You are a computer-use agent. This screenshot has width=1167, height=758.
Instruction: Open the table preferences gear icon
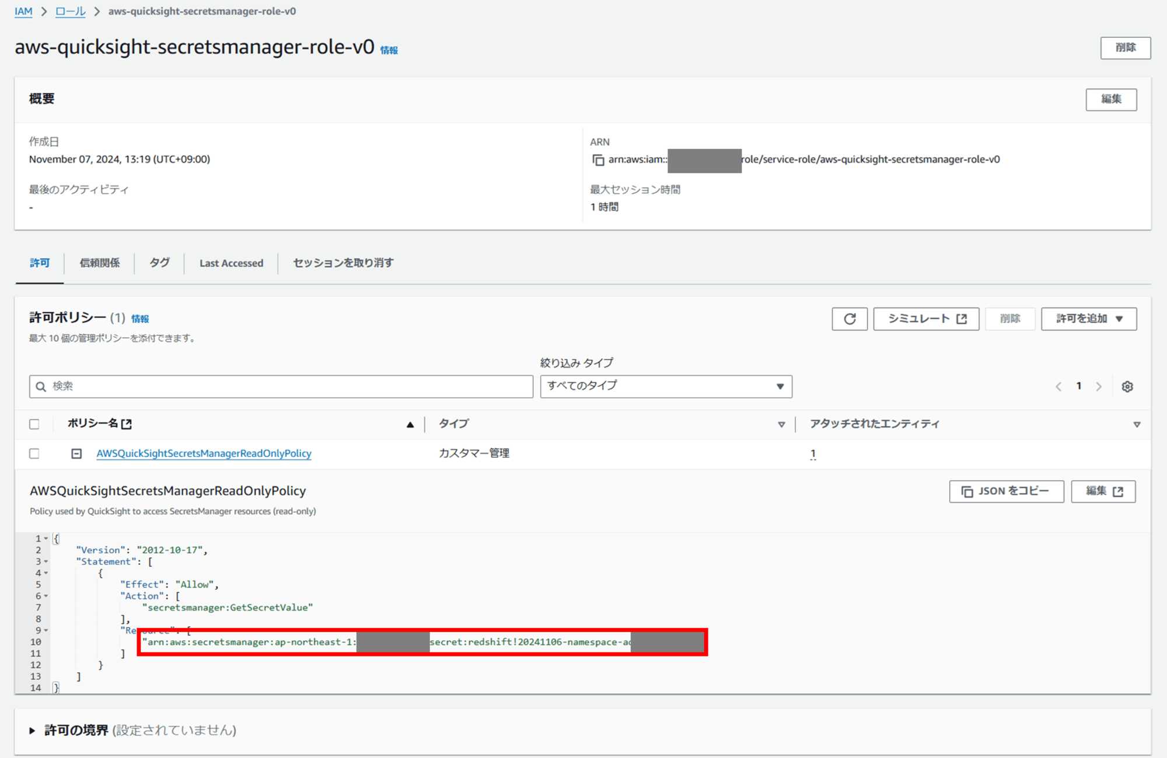pos(1127,386)
